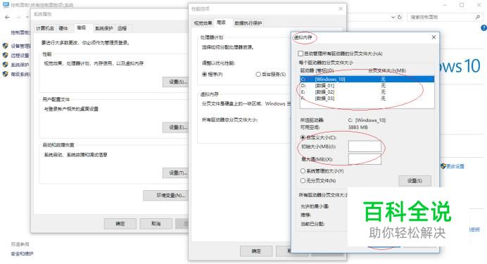The image size is (487, 264).
Task: Switch to 计算机名 tab in 系统属性
Action: click(x=45, y=28)
